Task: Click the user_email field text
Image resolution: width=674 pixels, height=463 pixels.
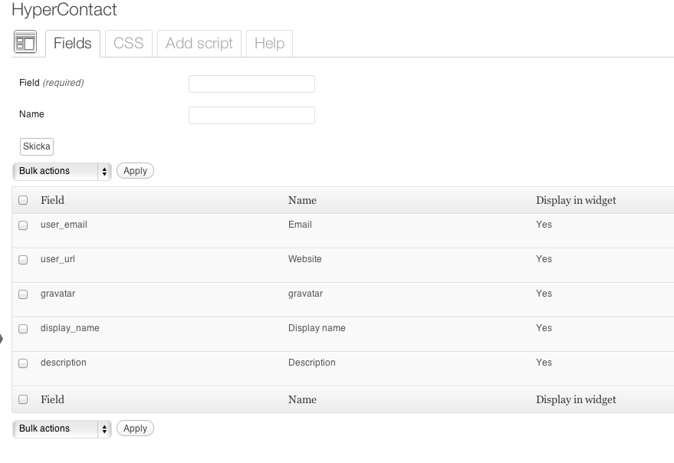Action: 64,225
